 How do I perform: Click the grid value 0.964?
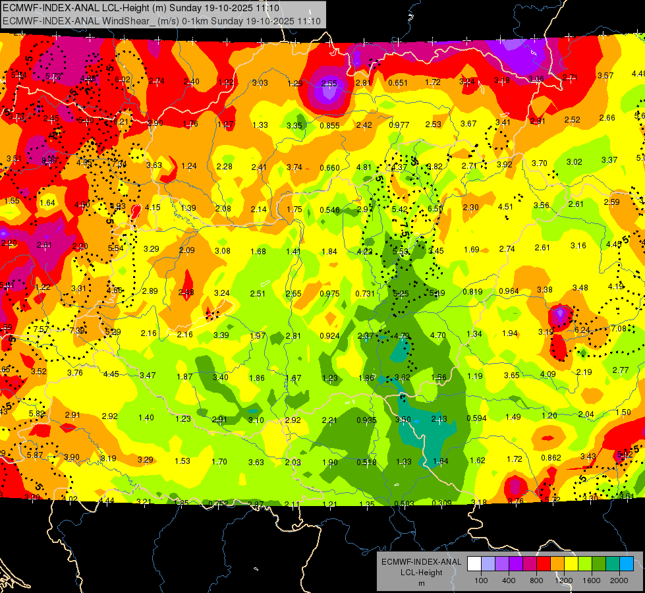pos(509,291)
